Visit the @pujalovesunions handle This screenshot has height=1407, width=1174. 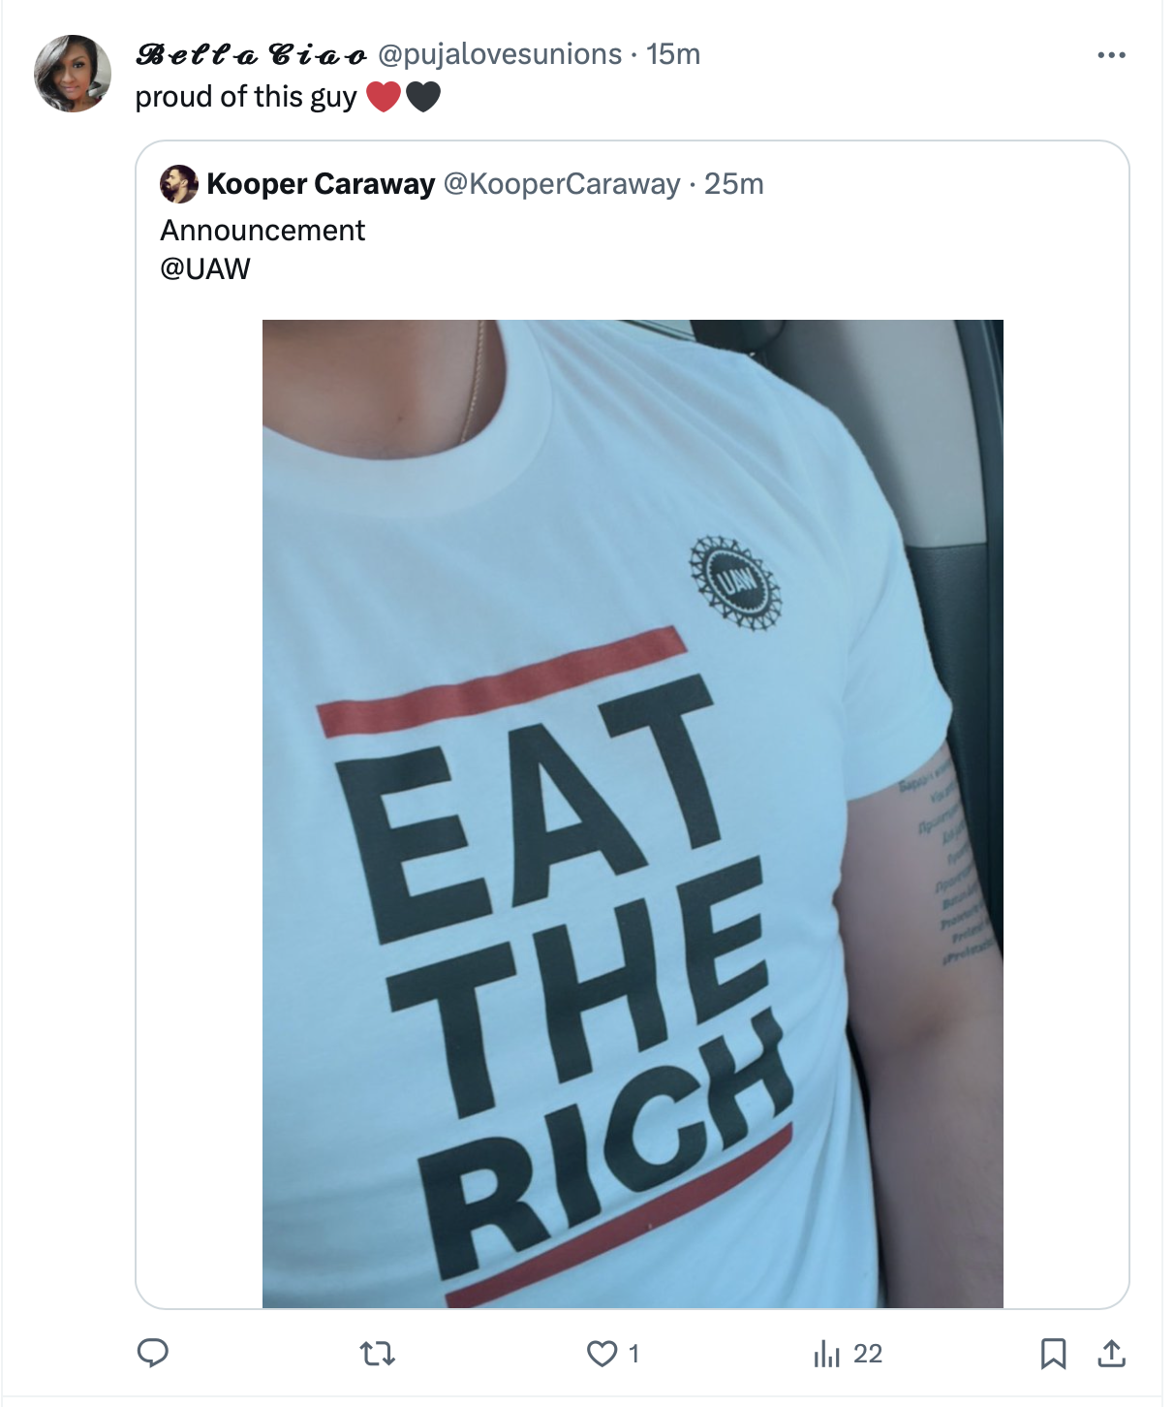point(499,54)
